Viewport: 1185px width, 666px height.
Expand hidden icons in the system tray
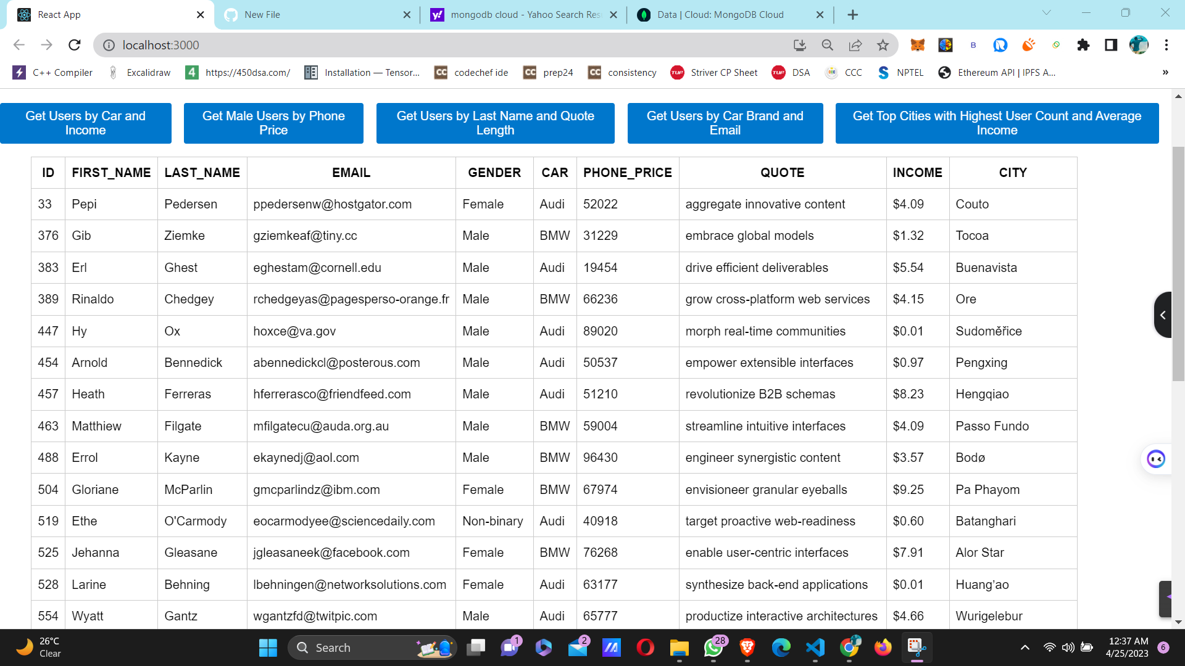[x=1025, y=647]
